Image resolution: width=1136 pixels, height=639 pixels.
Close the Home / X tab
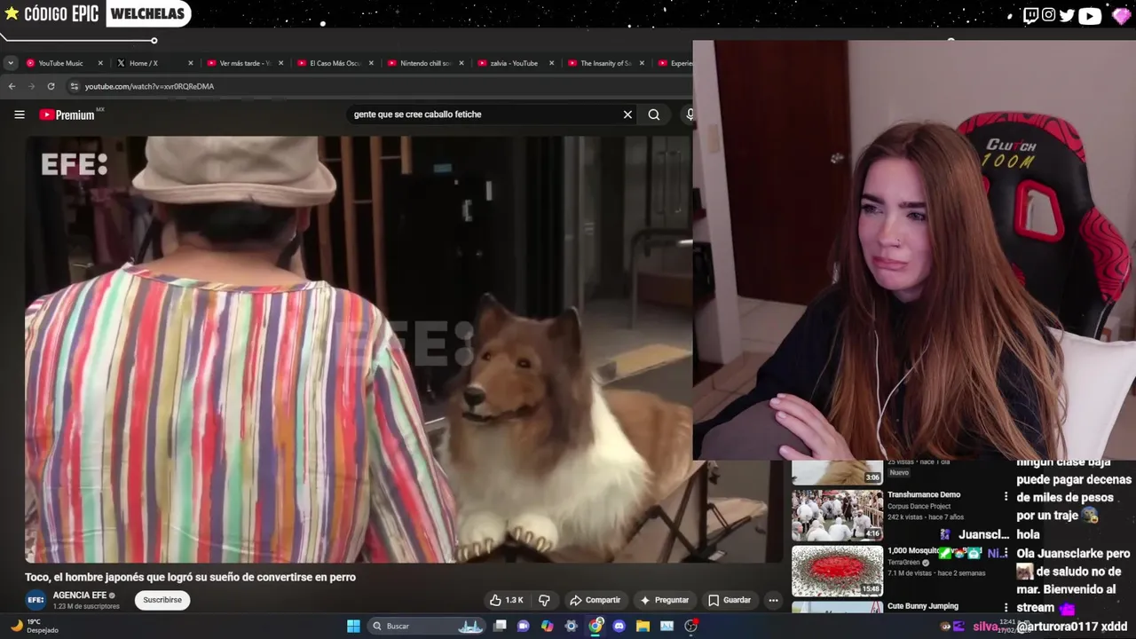click(x=190, y=63)
